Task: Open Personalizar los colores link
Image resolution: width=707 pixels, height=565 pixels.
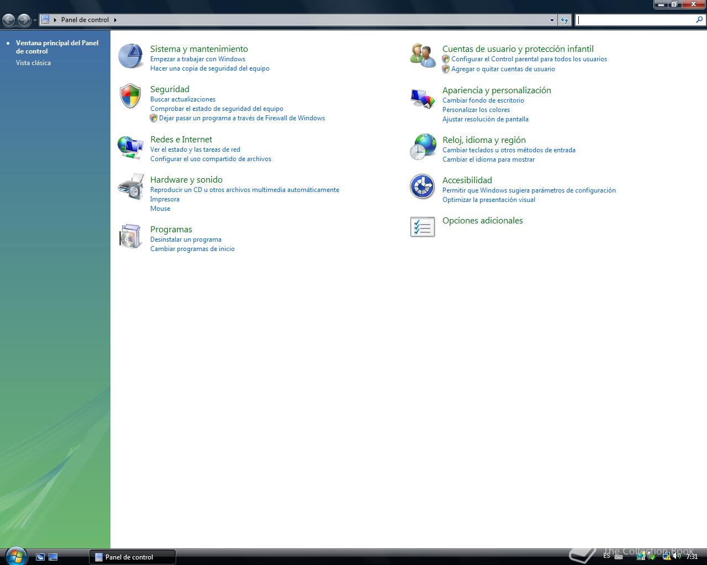Action: click(476, 110)
